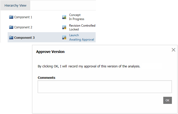Select the Component 2 label in hierarchy
The width and height of the screenshot is (178, 114).
tap(23, 27)
